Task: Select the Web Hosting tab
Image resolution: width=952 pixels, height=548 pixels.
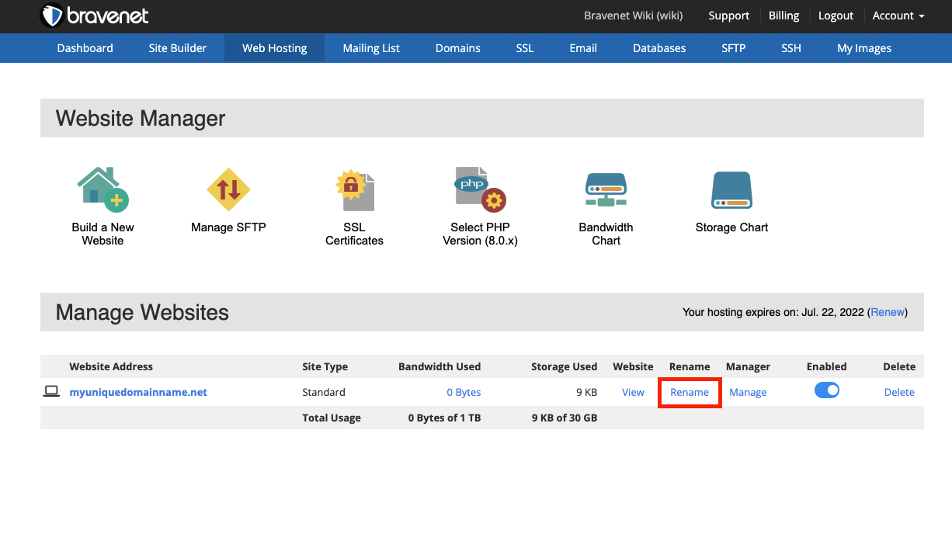Action: click(275, 48)
